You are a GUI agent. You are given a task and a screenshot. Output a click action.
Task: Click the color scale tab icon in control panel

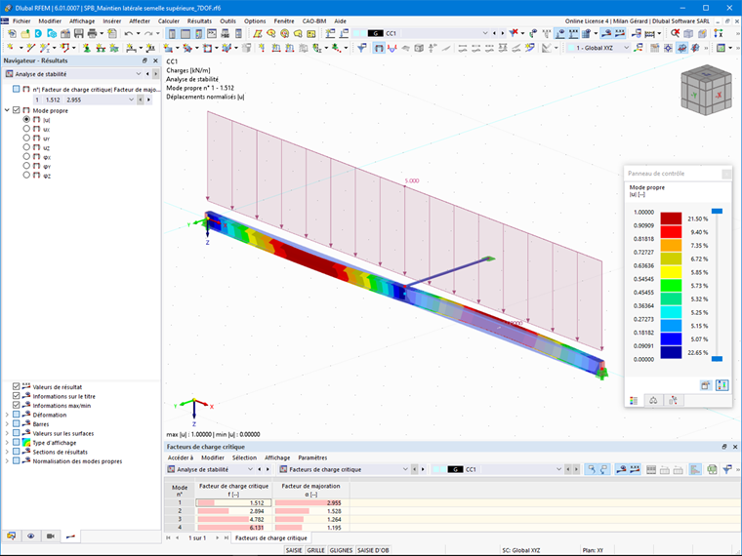point(634,401)
